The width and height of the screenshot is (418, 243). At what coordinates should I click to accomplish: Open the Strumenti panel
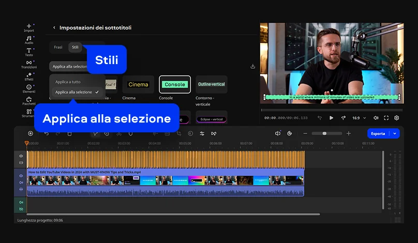pyautogui.click(x=29, y=113)
